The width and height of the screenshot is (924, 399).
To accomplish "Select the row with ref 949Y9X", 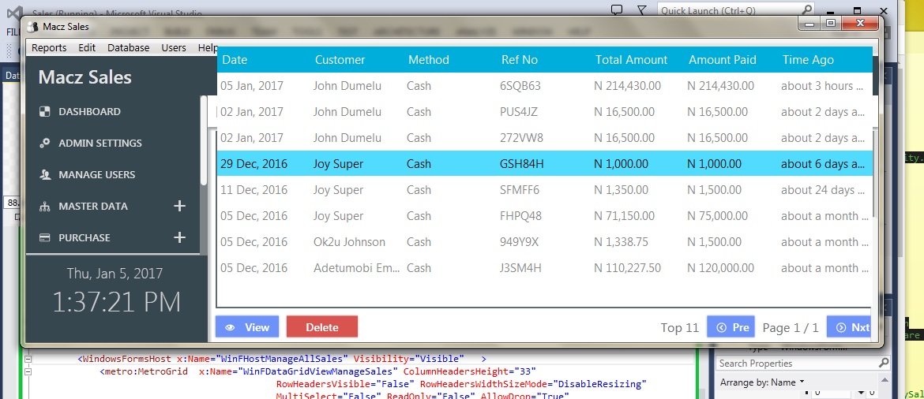I will coord(544,242).
